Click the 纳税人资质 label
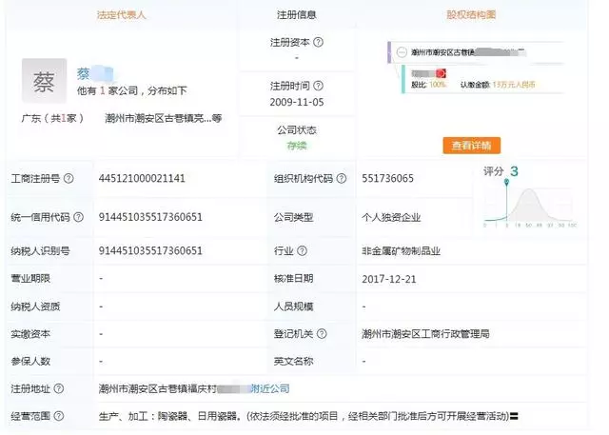This screenshot has height=435, width=609. (35, 306)
